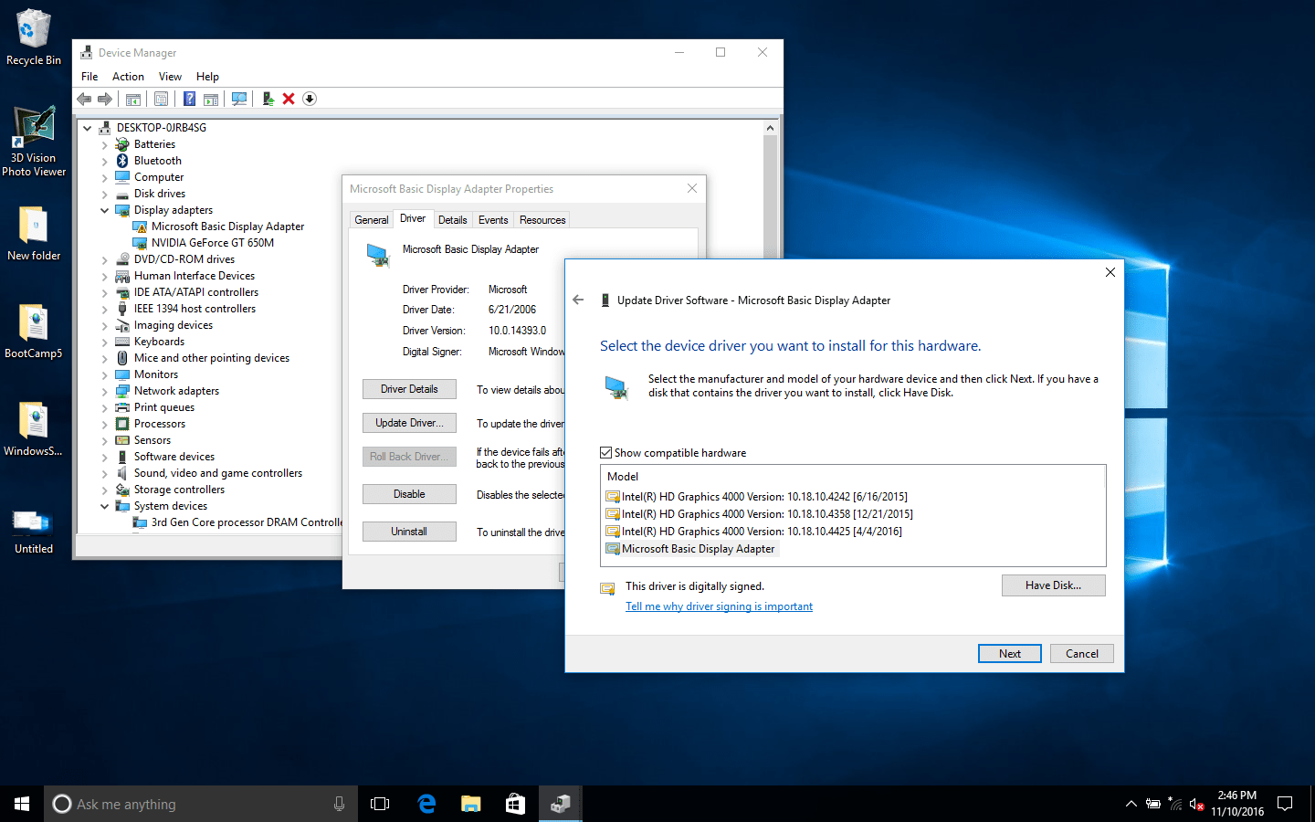Click the Show/Hide console tree toolbar icon
The image size is (1315, 822).
133,99
